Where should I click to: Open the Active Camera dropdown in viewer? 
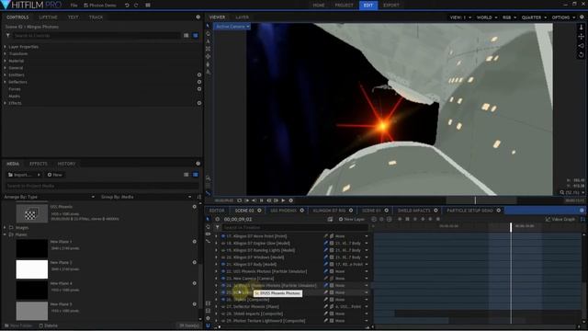click(232, 27)
